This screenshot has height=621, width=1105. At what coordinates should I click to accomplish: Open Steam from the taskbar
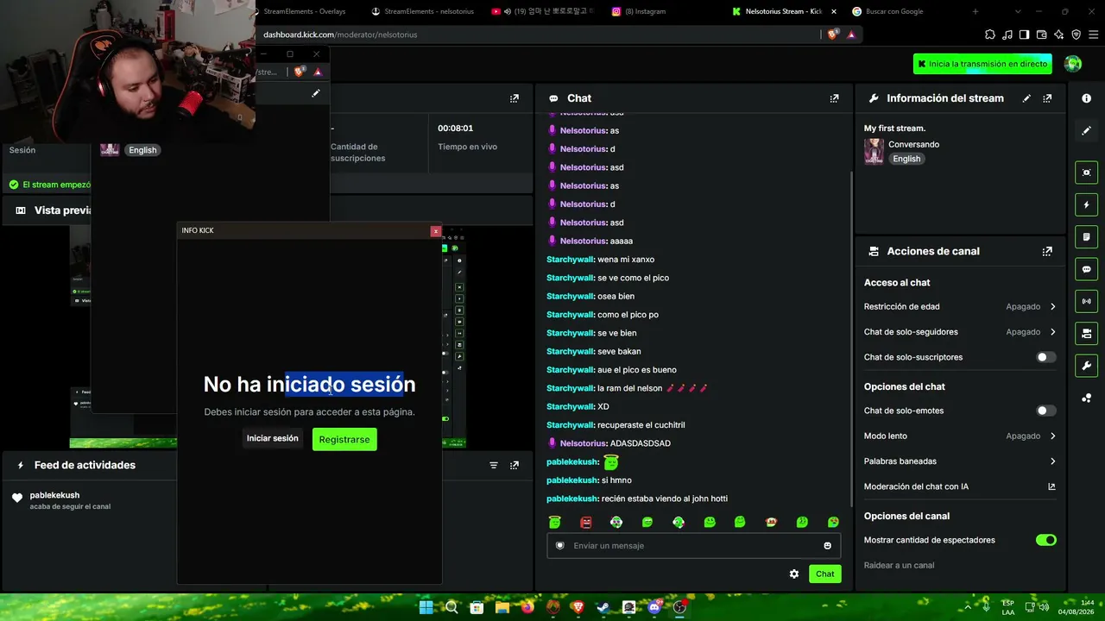[603, 607]
